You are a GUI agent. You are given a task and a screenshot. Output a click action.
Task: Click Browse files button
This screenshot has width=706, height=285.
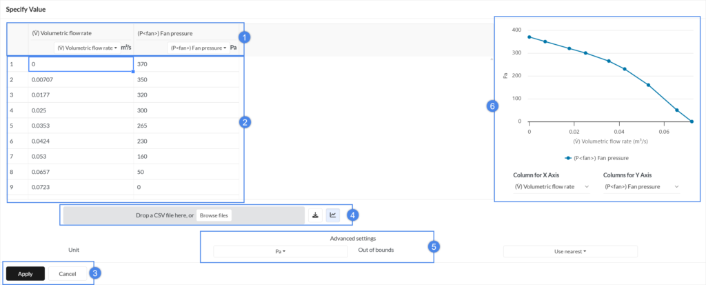(x=214, y=215)
